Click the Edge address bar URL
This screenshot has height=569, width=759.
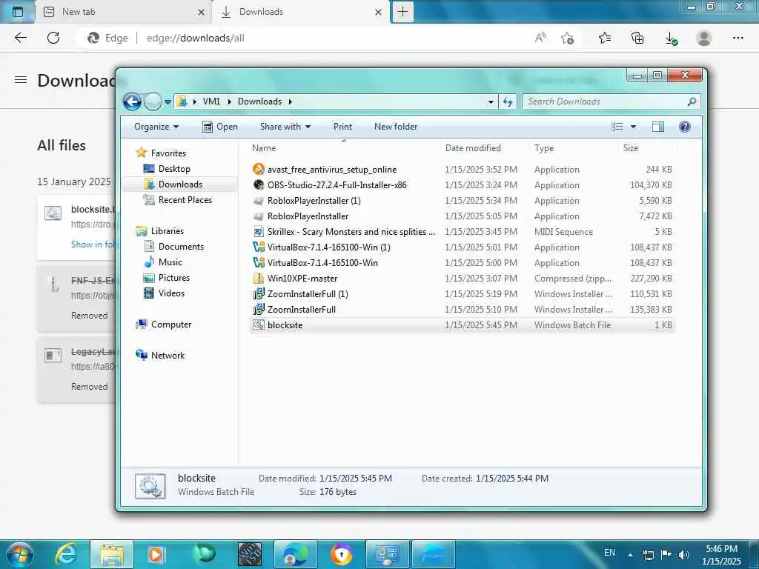click(x=196, y=38)
